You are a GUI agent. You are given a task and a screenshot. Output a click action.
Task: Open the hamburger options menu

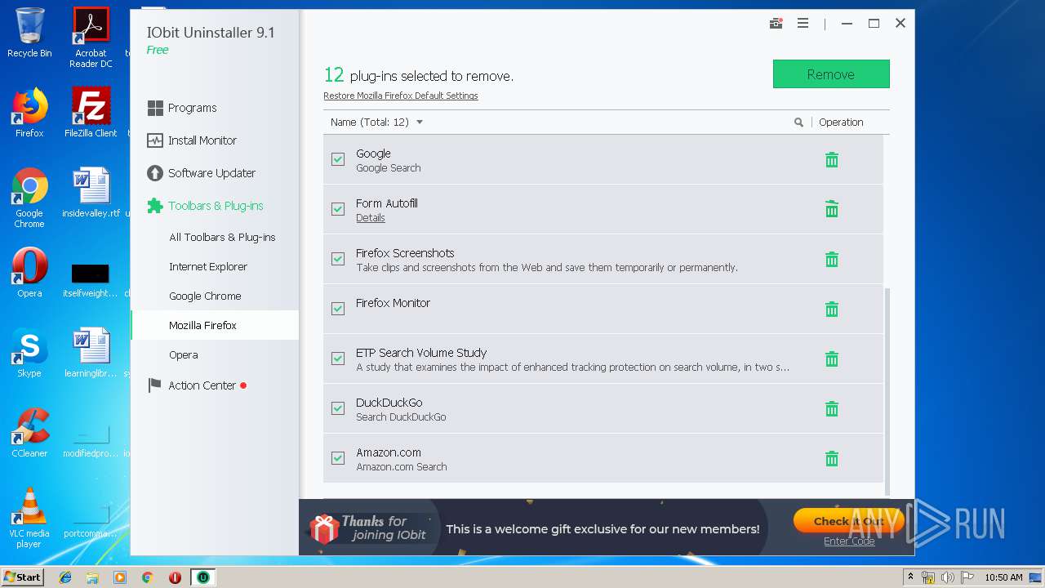tap(803, 24)
